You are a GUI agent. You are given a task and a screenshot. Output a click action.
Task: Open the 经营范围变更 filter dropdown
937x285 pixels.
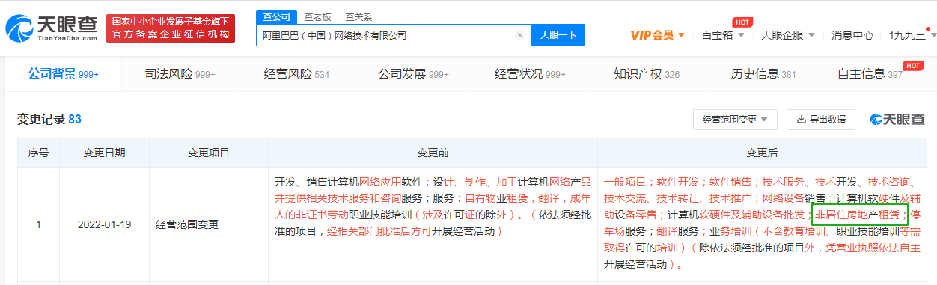(735, 119)
